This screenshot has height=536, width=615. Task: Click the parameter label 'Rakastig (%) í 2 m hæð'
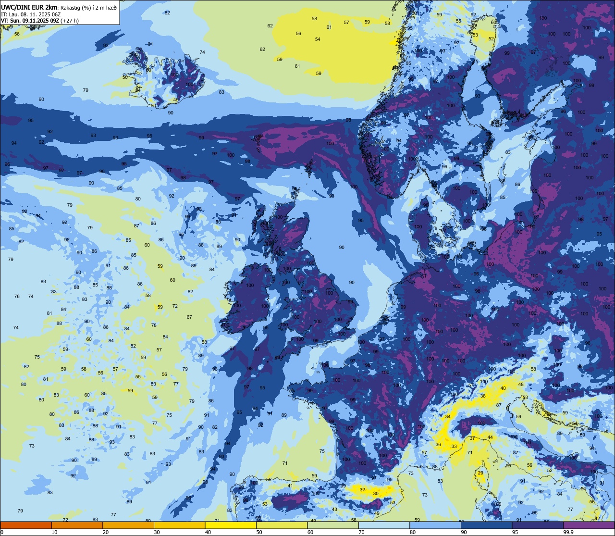click(88, 7)
